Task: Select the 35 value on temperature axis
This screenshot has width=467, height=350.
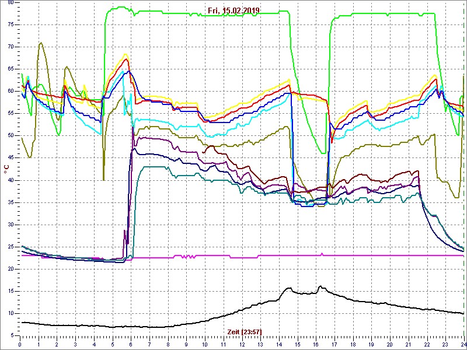Action: pyautogui.click(x=10, y=202)
